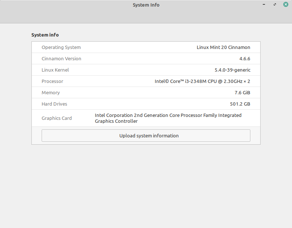Click the Integrated Graphics Controller description

[168, 118]
